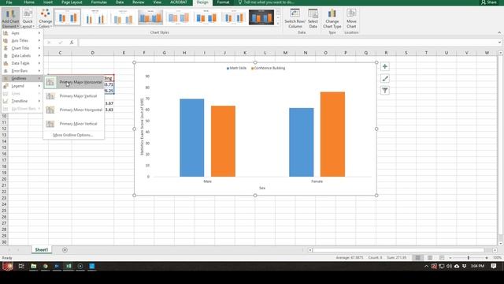Switch to the Formulas ribbon tab
Viewport: 504px width, 284px height.
[99, 2]
